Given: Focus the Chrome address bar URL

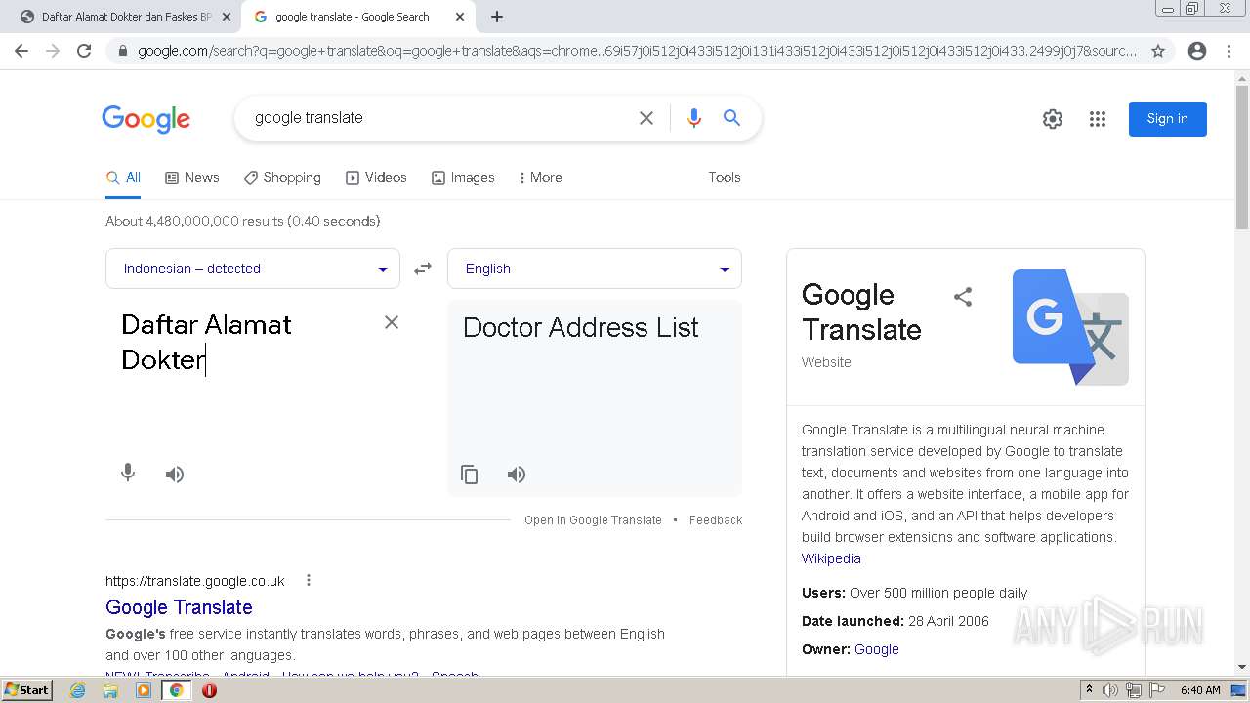Looking at the screenshot, I should click(x=637, y=51).
